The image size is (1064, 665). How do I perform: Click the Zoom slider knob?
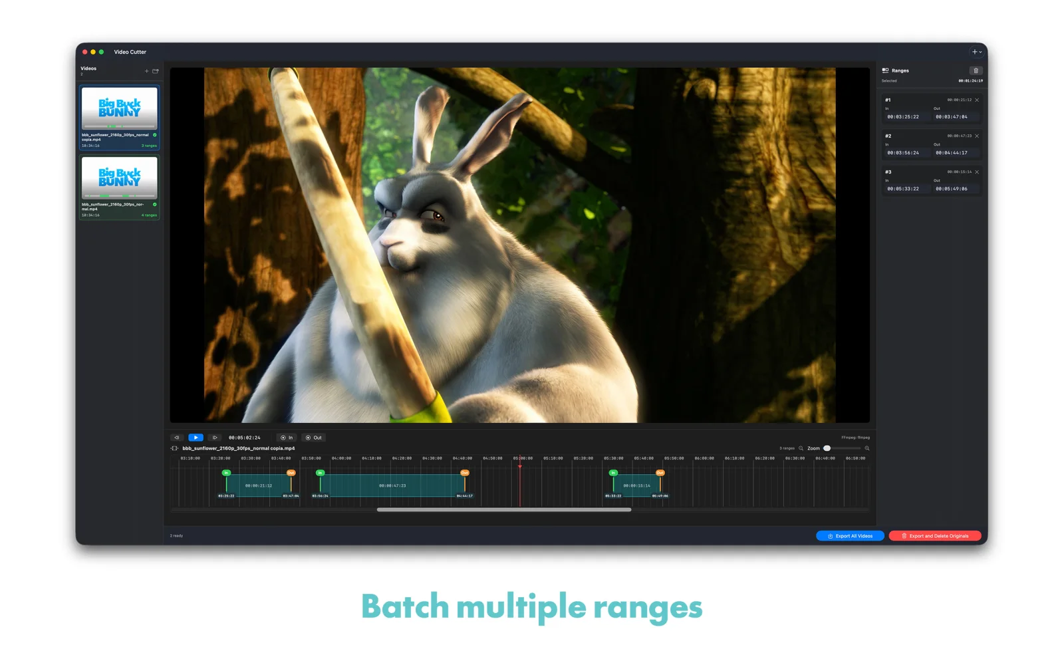tap(827, 448)
